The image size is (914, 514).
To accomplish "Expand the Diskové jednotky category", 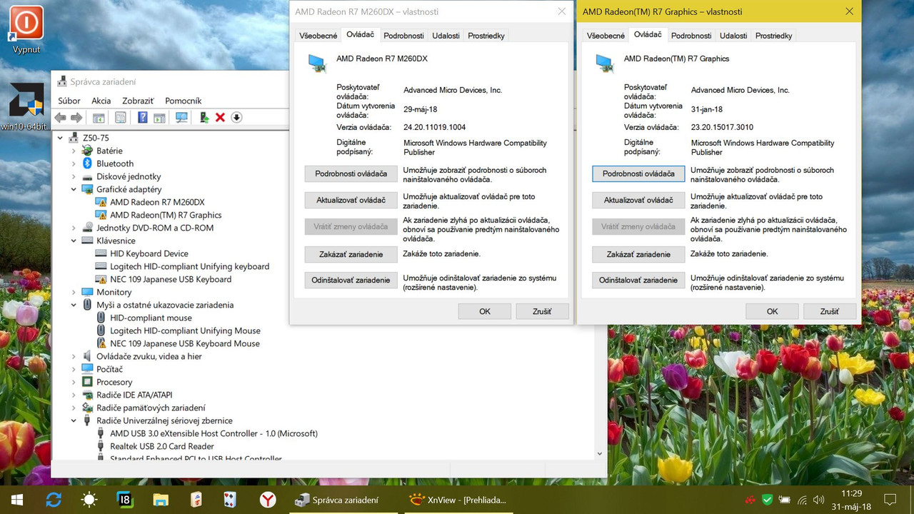I will coord(74,176).
